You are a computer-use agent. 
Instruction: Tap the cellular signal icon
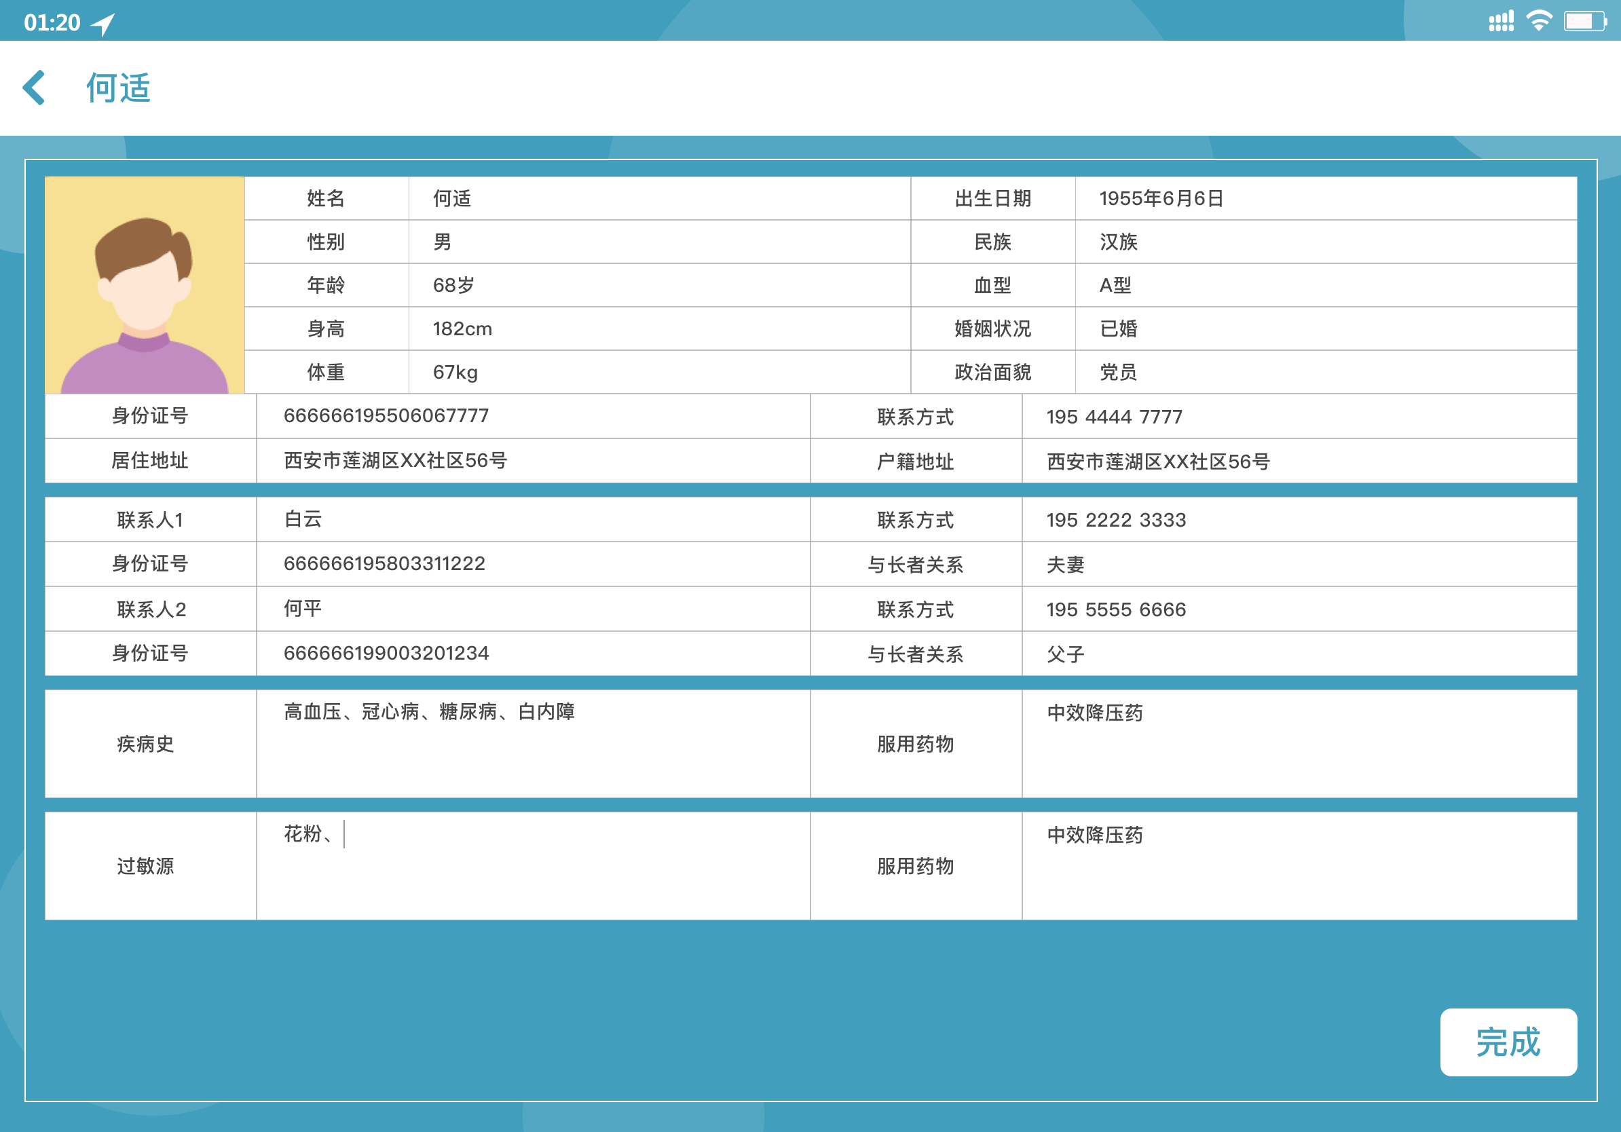(1501, 21)
